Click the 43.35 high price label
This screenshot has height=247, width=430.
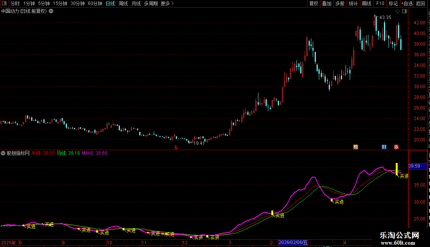(385, 17)
